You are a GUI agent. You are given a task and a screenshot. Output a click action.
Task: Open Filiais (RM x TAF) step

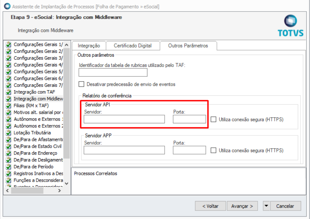31,106
